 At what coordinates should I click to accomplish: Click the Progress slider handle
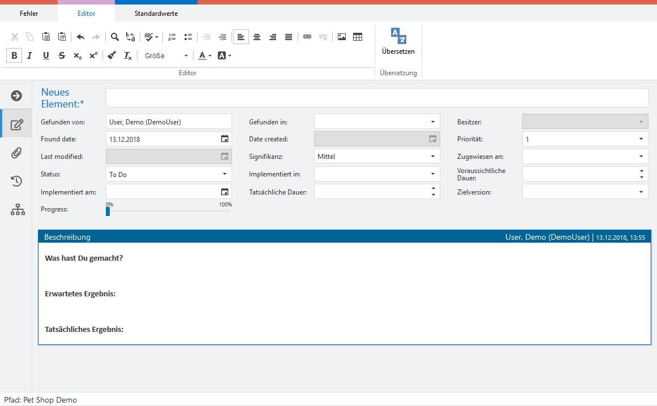(x=108, y=211)
